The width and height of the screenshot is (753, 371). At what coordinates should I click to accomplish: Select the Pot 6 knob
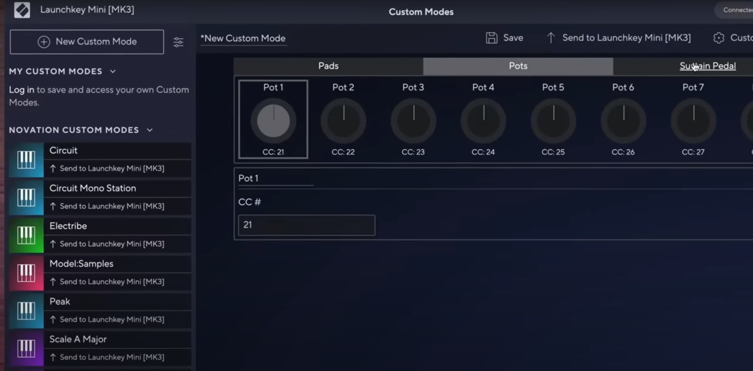(x=624, y=121)
